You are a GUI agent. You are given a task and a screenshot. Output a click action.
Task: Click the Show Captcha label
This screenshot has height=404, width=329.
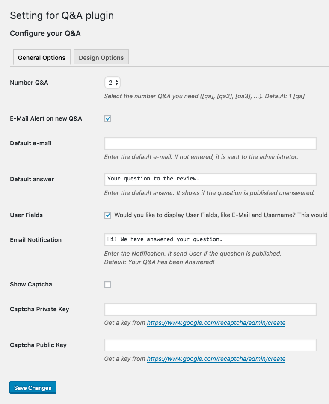click(31, 284)
